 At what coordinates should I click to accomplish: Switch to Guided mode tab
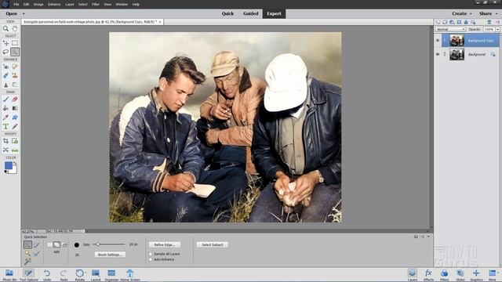[251, 14]
